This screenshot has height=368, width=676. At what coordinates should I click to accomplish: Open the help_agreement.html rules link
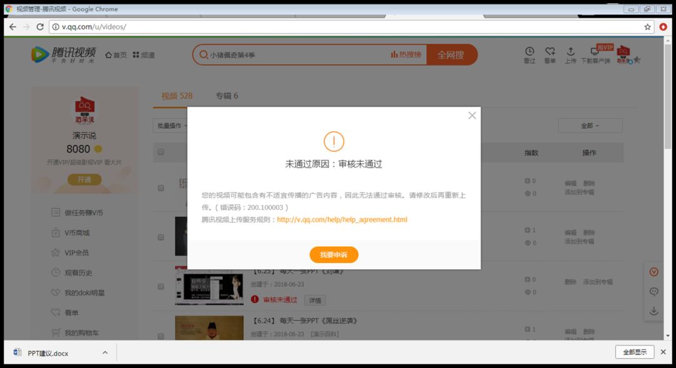tap(342, 219)
